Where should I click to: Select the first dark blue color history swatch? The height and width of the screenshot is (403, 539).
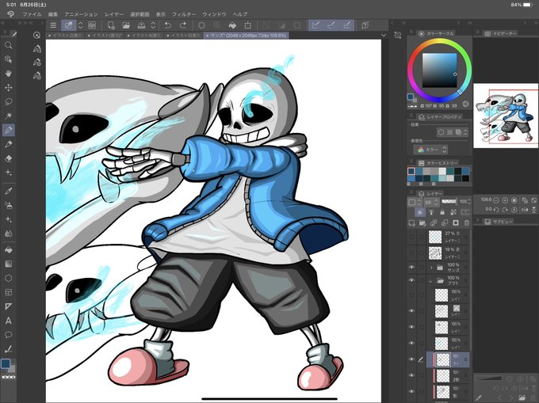pyautogui.click(x=411, y=171)
